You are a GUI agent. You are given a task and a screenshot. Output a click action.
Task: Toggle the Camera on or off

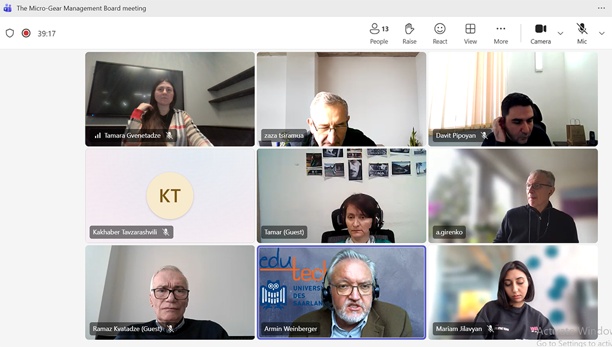tap(540, 34)
